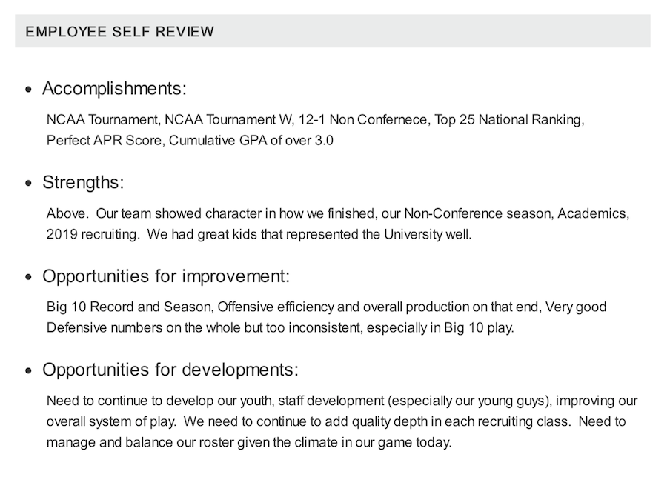Click the Opportunities for improvement heading
Screen dimensions: 670x477
tap(166, 276)
